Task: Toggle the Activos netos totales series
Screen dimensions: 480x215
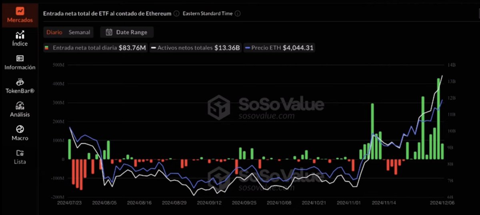Action: click(x=196, y=48)
